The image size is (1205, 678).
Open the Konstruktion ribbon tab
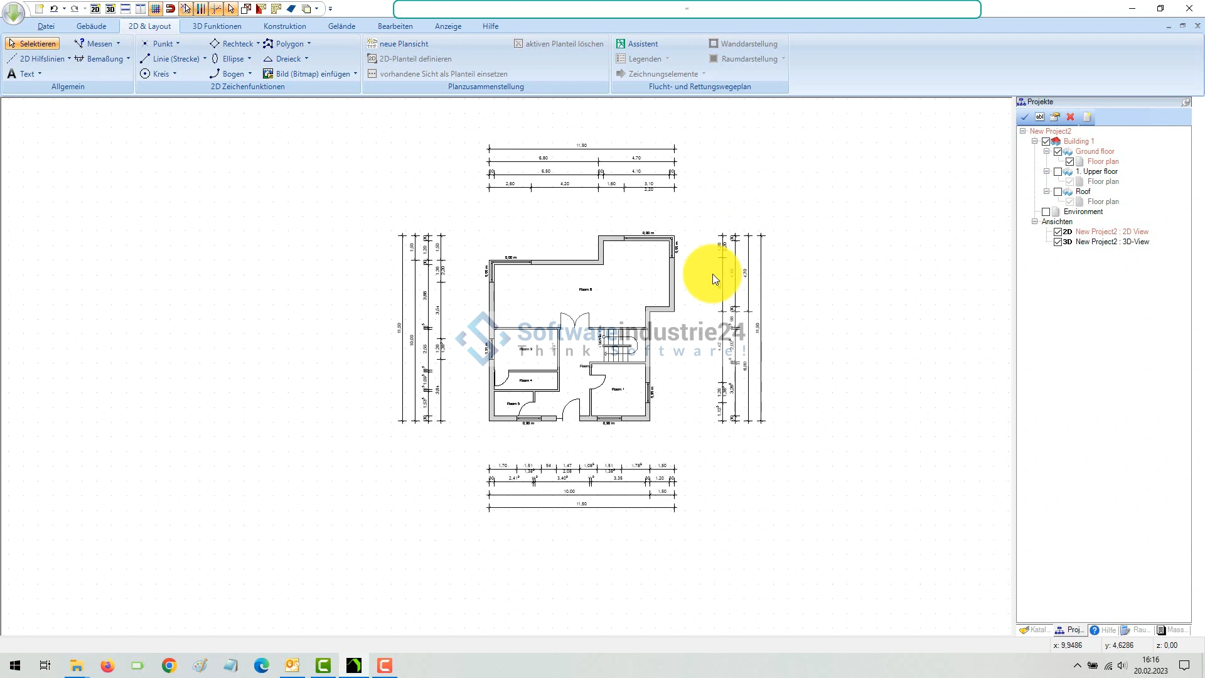[x=284, y=26]
